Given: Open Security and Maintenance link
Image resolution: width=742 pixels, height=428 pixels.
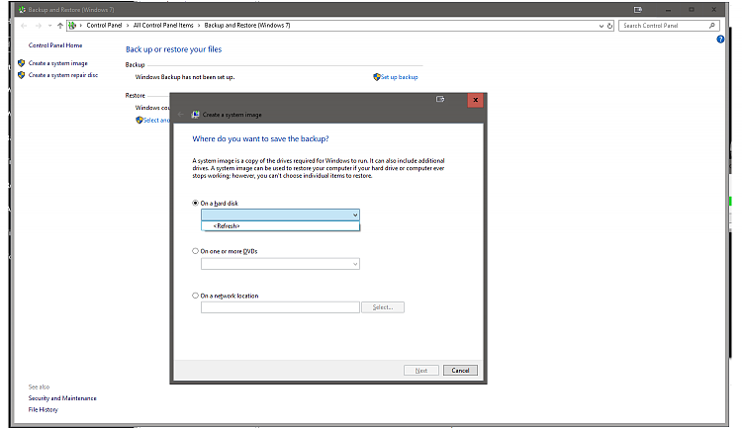Looking at the screenshot, I should click(x=62, y=398).
